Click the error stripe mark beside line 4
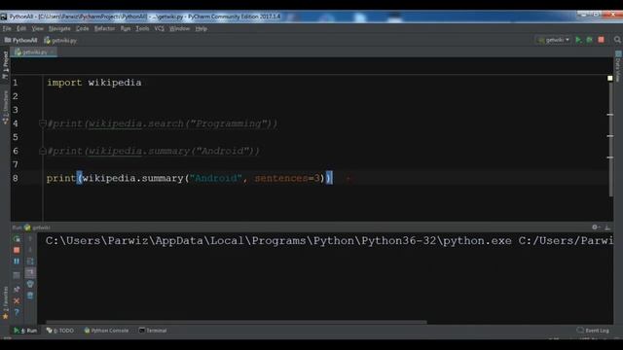Image resolution: width=623 pixels, height=350 pixels. point(610,115)
